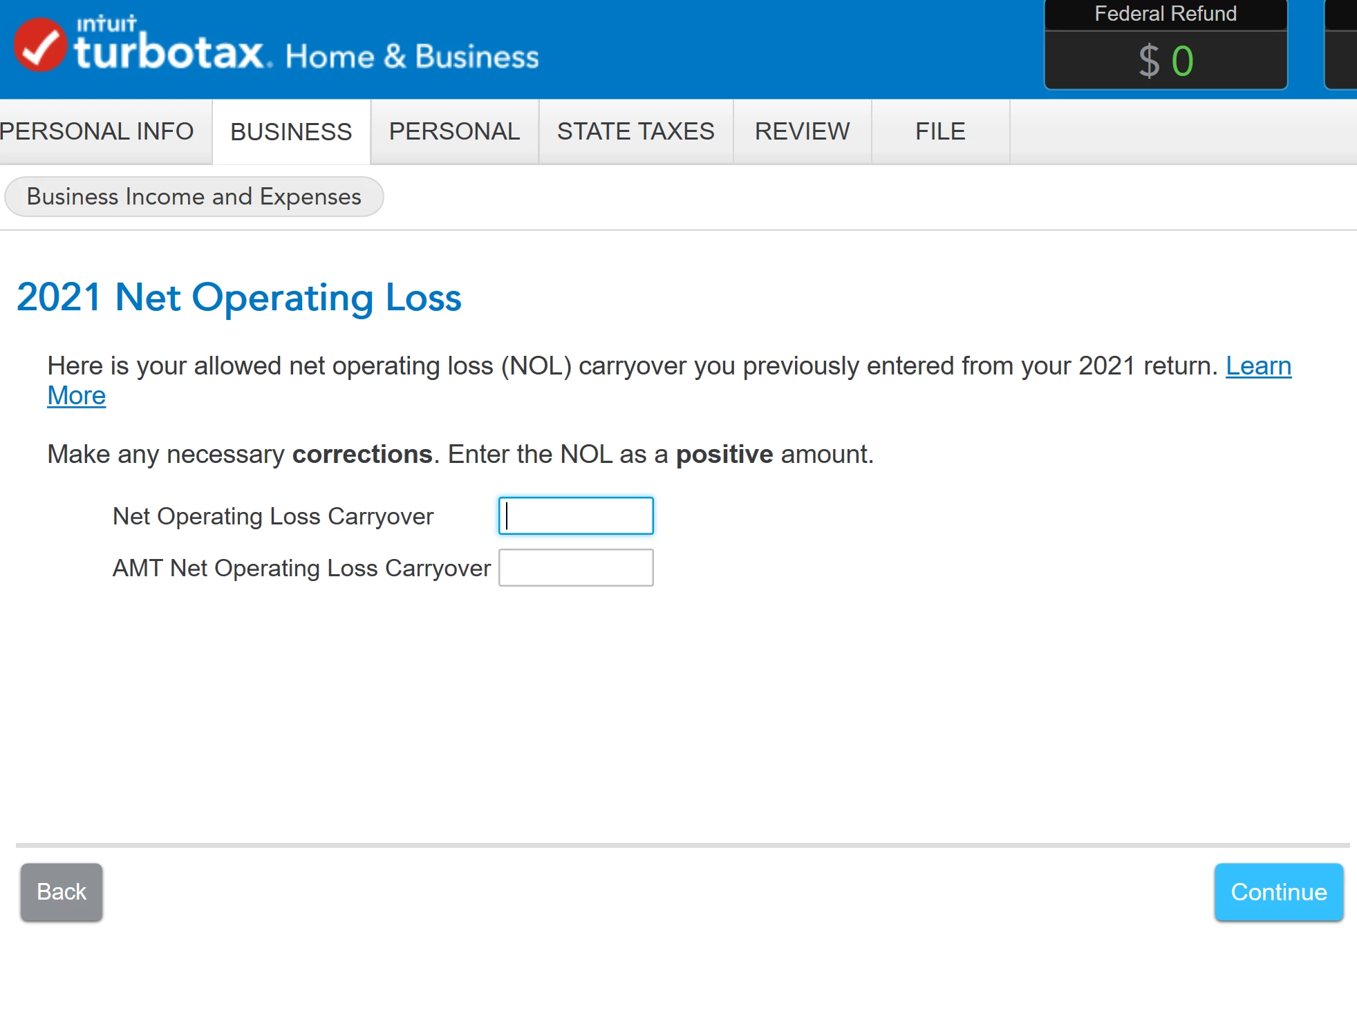
Task: Focus the Net Operating Loss Carryover field
Action: 576,516
